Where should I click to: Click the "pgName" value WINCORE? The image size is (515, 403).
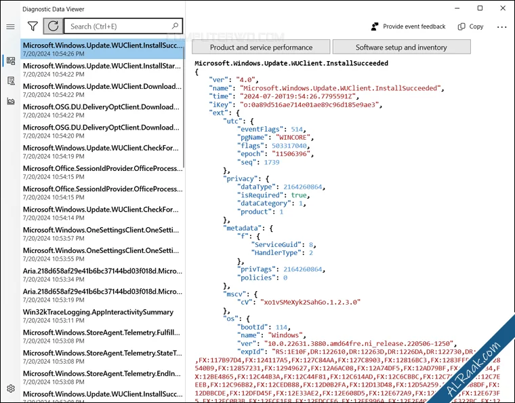[293, 138]
